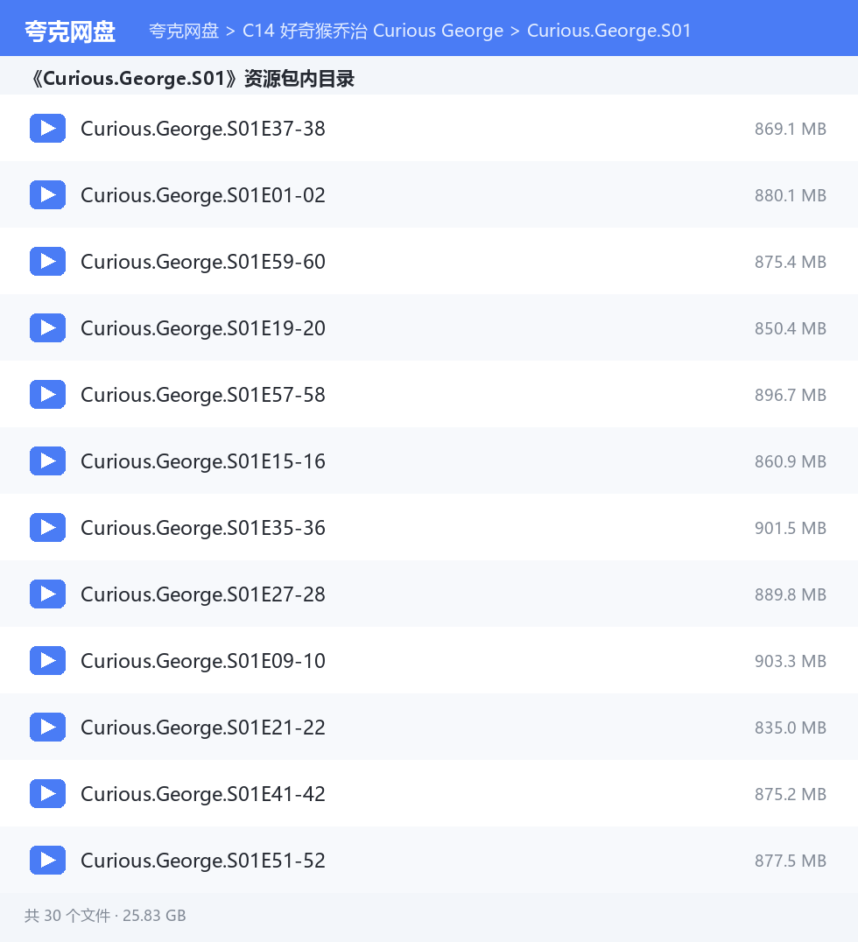Click the 896.7 MB size value
Viewport: 858px width, 942px height.
(x=790, y=395)
